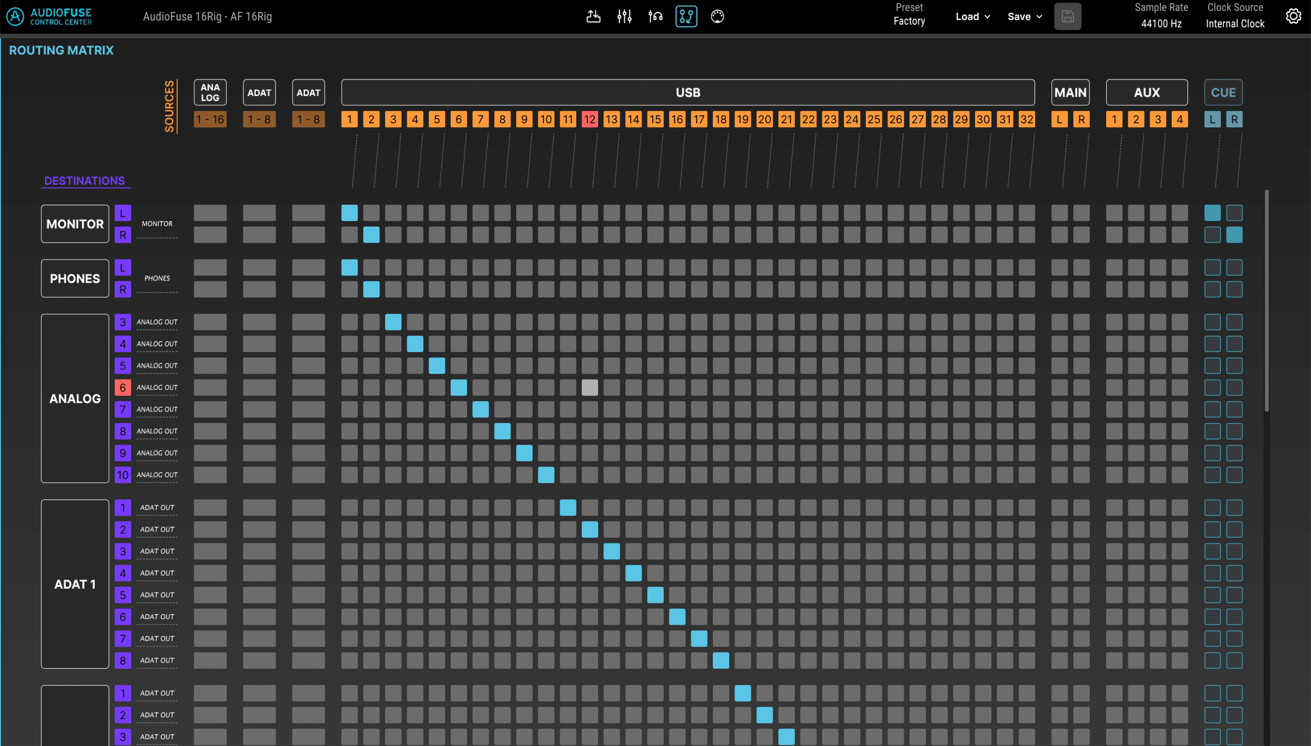This screenshot has width=1311, height=746.
Task: Click the DESTINATIONS heading
Action: pyautogui.click(x=84, y=181)
